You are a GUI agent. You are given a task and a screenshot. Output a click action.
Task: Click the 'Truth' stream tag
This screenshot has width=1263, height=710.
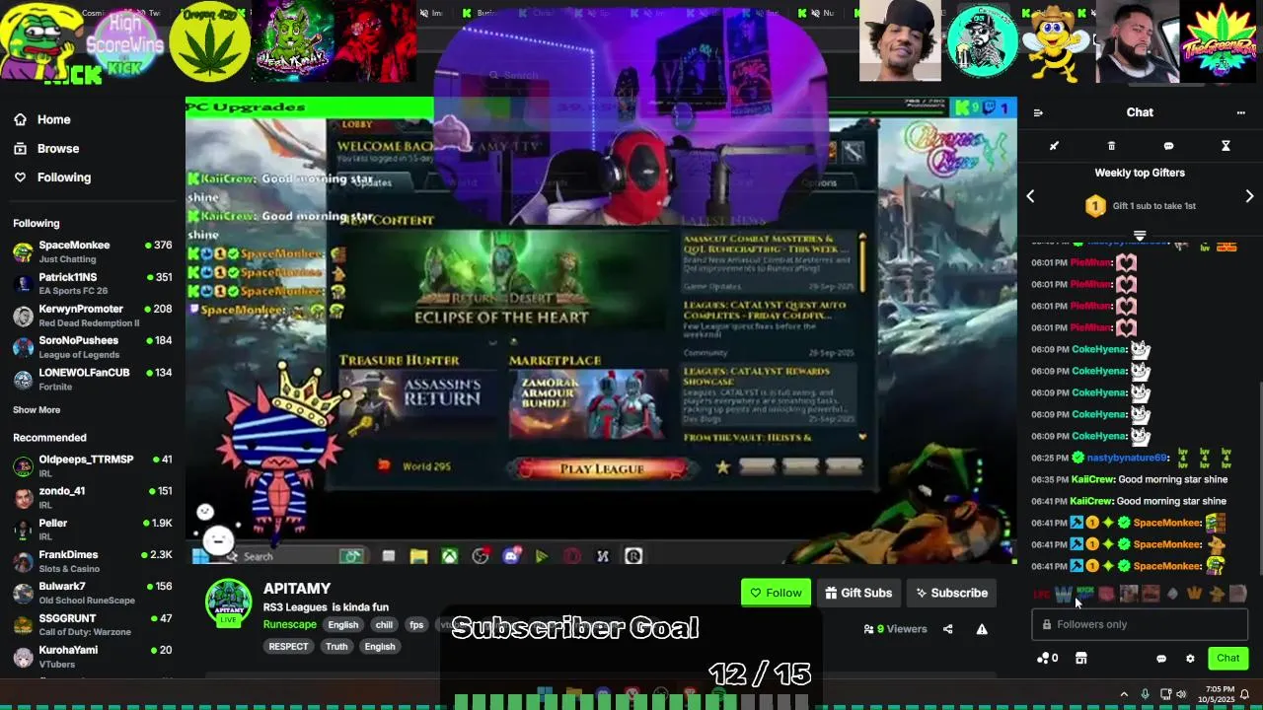click(x=336, y=647)
